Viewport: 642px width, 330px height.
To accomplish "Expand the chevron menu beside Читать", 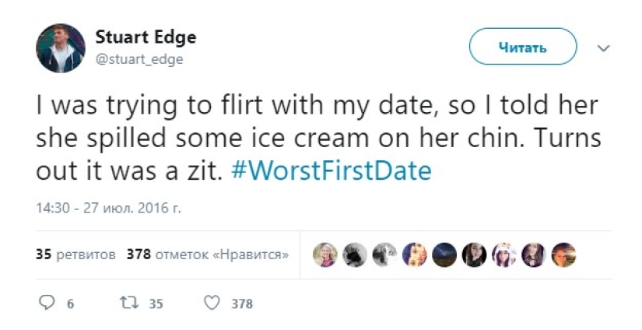I will pyautogui.click(x=603, y=47).
